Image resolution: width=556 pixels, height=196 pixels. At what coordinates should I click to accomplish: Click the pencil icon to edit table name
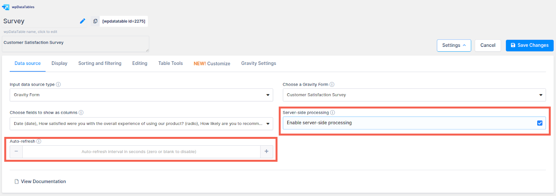tap(82, 21)
